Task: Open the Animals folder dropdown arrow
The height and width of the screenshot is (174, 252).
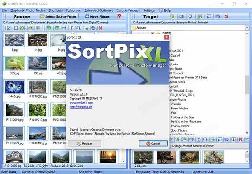Action: (247, 28)
